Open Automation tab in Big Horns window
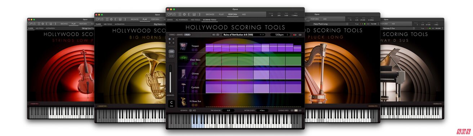The width and height of the screenshot is (473, 136). (x=120, y=24)
